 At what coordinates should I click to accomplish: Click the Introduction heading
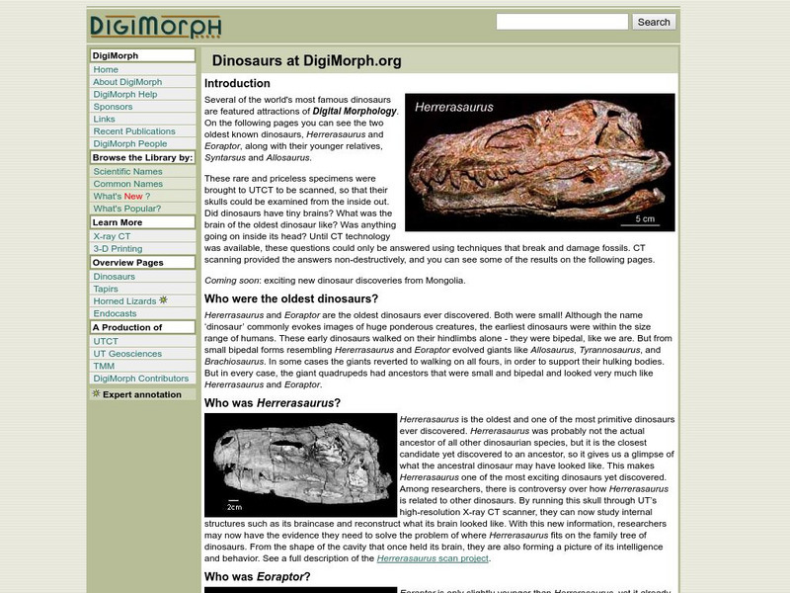click(x=237, y=83)
